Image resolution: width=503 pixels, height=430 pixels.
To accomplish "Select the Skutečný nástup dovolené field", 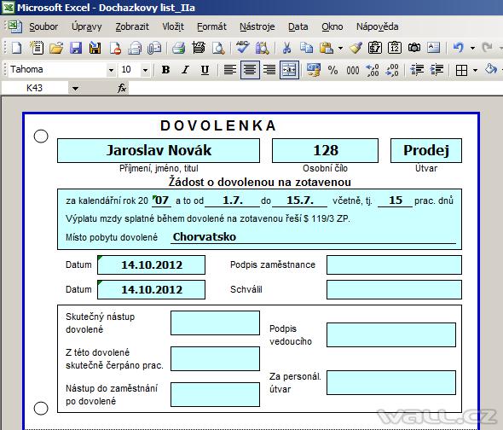I will pos(215,323).
